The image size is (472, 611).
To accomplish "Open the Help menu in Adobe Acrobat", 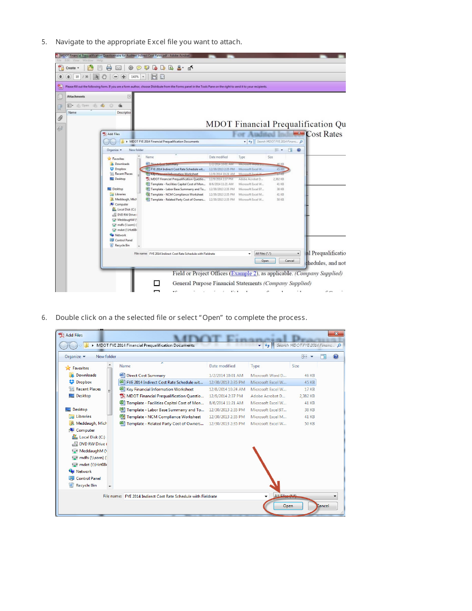I will pyautogui.click(x=100, y=60).
